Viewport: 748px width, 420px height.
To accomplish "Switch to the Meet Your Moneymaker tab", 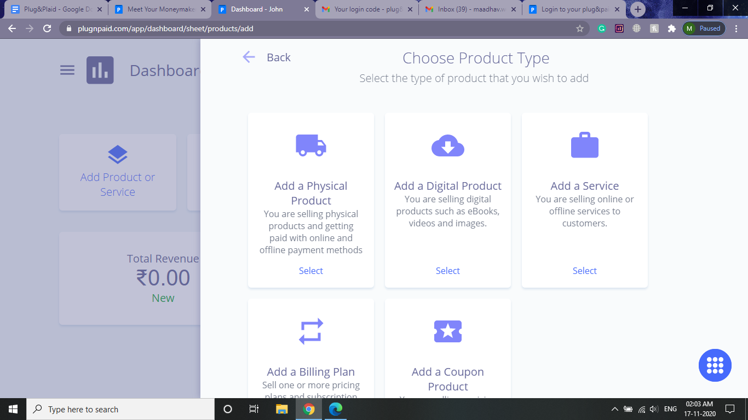I will pos(160,9).
